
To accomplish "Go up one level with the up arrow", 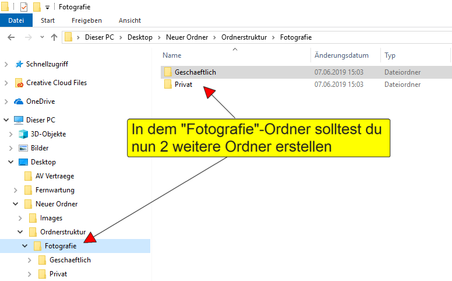I will click(x=54, y=37).
